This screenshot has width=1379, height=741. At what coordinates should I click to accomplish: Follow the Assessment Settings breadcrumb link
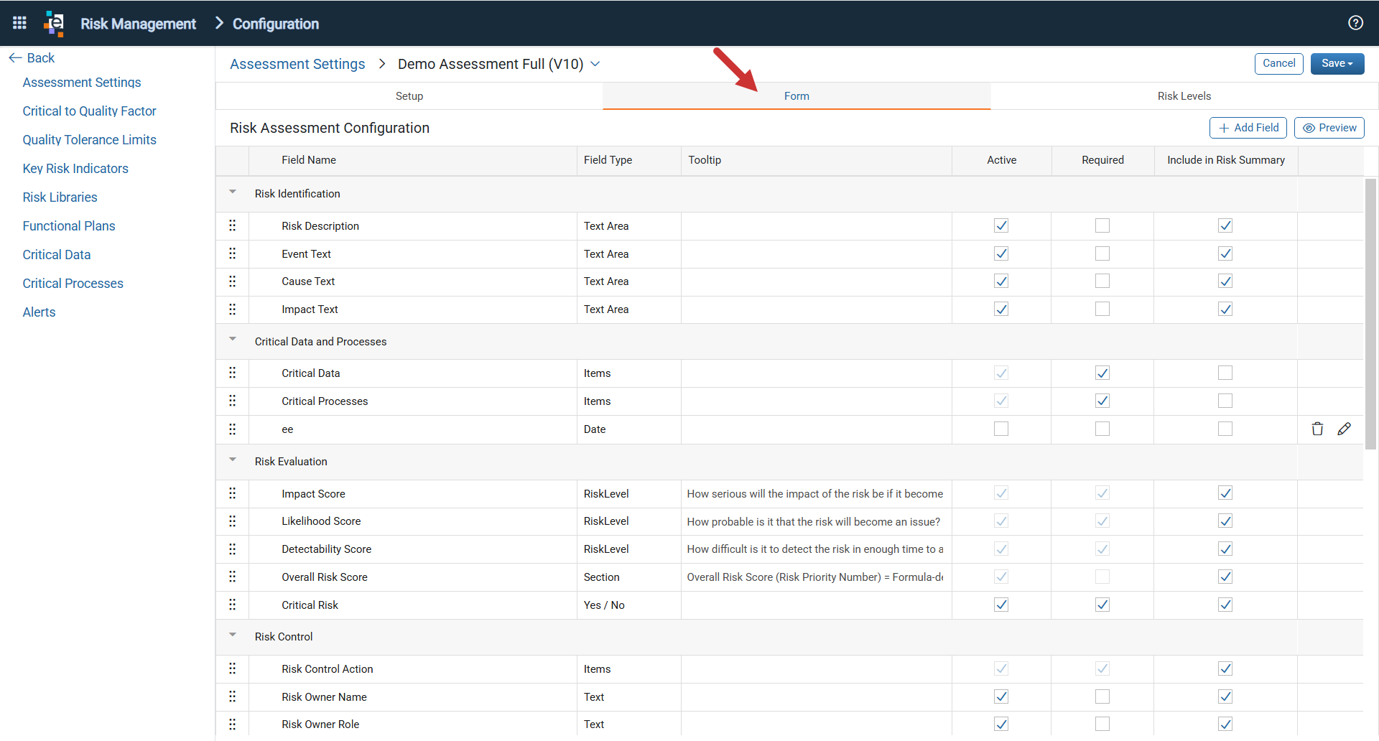(297, 64)
